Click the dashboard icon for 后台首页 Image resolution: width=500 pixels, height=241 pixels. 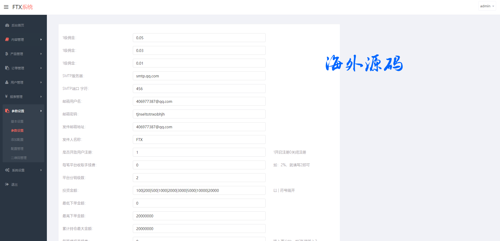coord(7,25)
